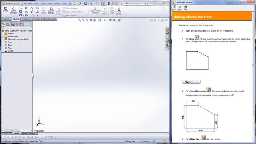This screenshot has width=256, height=144.
Task: Select the Ellipse sketch tool
Action: tap(32, 12)
